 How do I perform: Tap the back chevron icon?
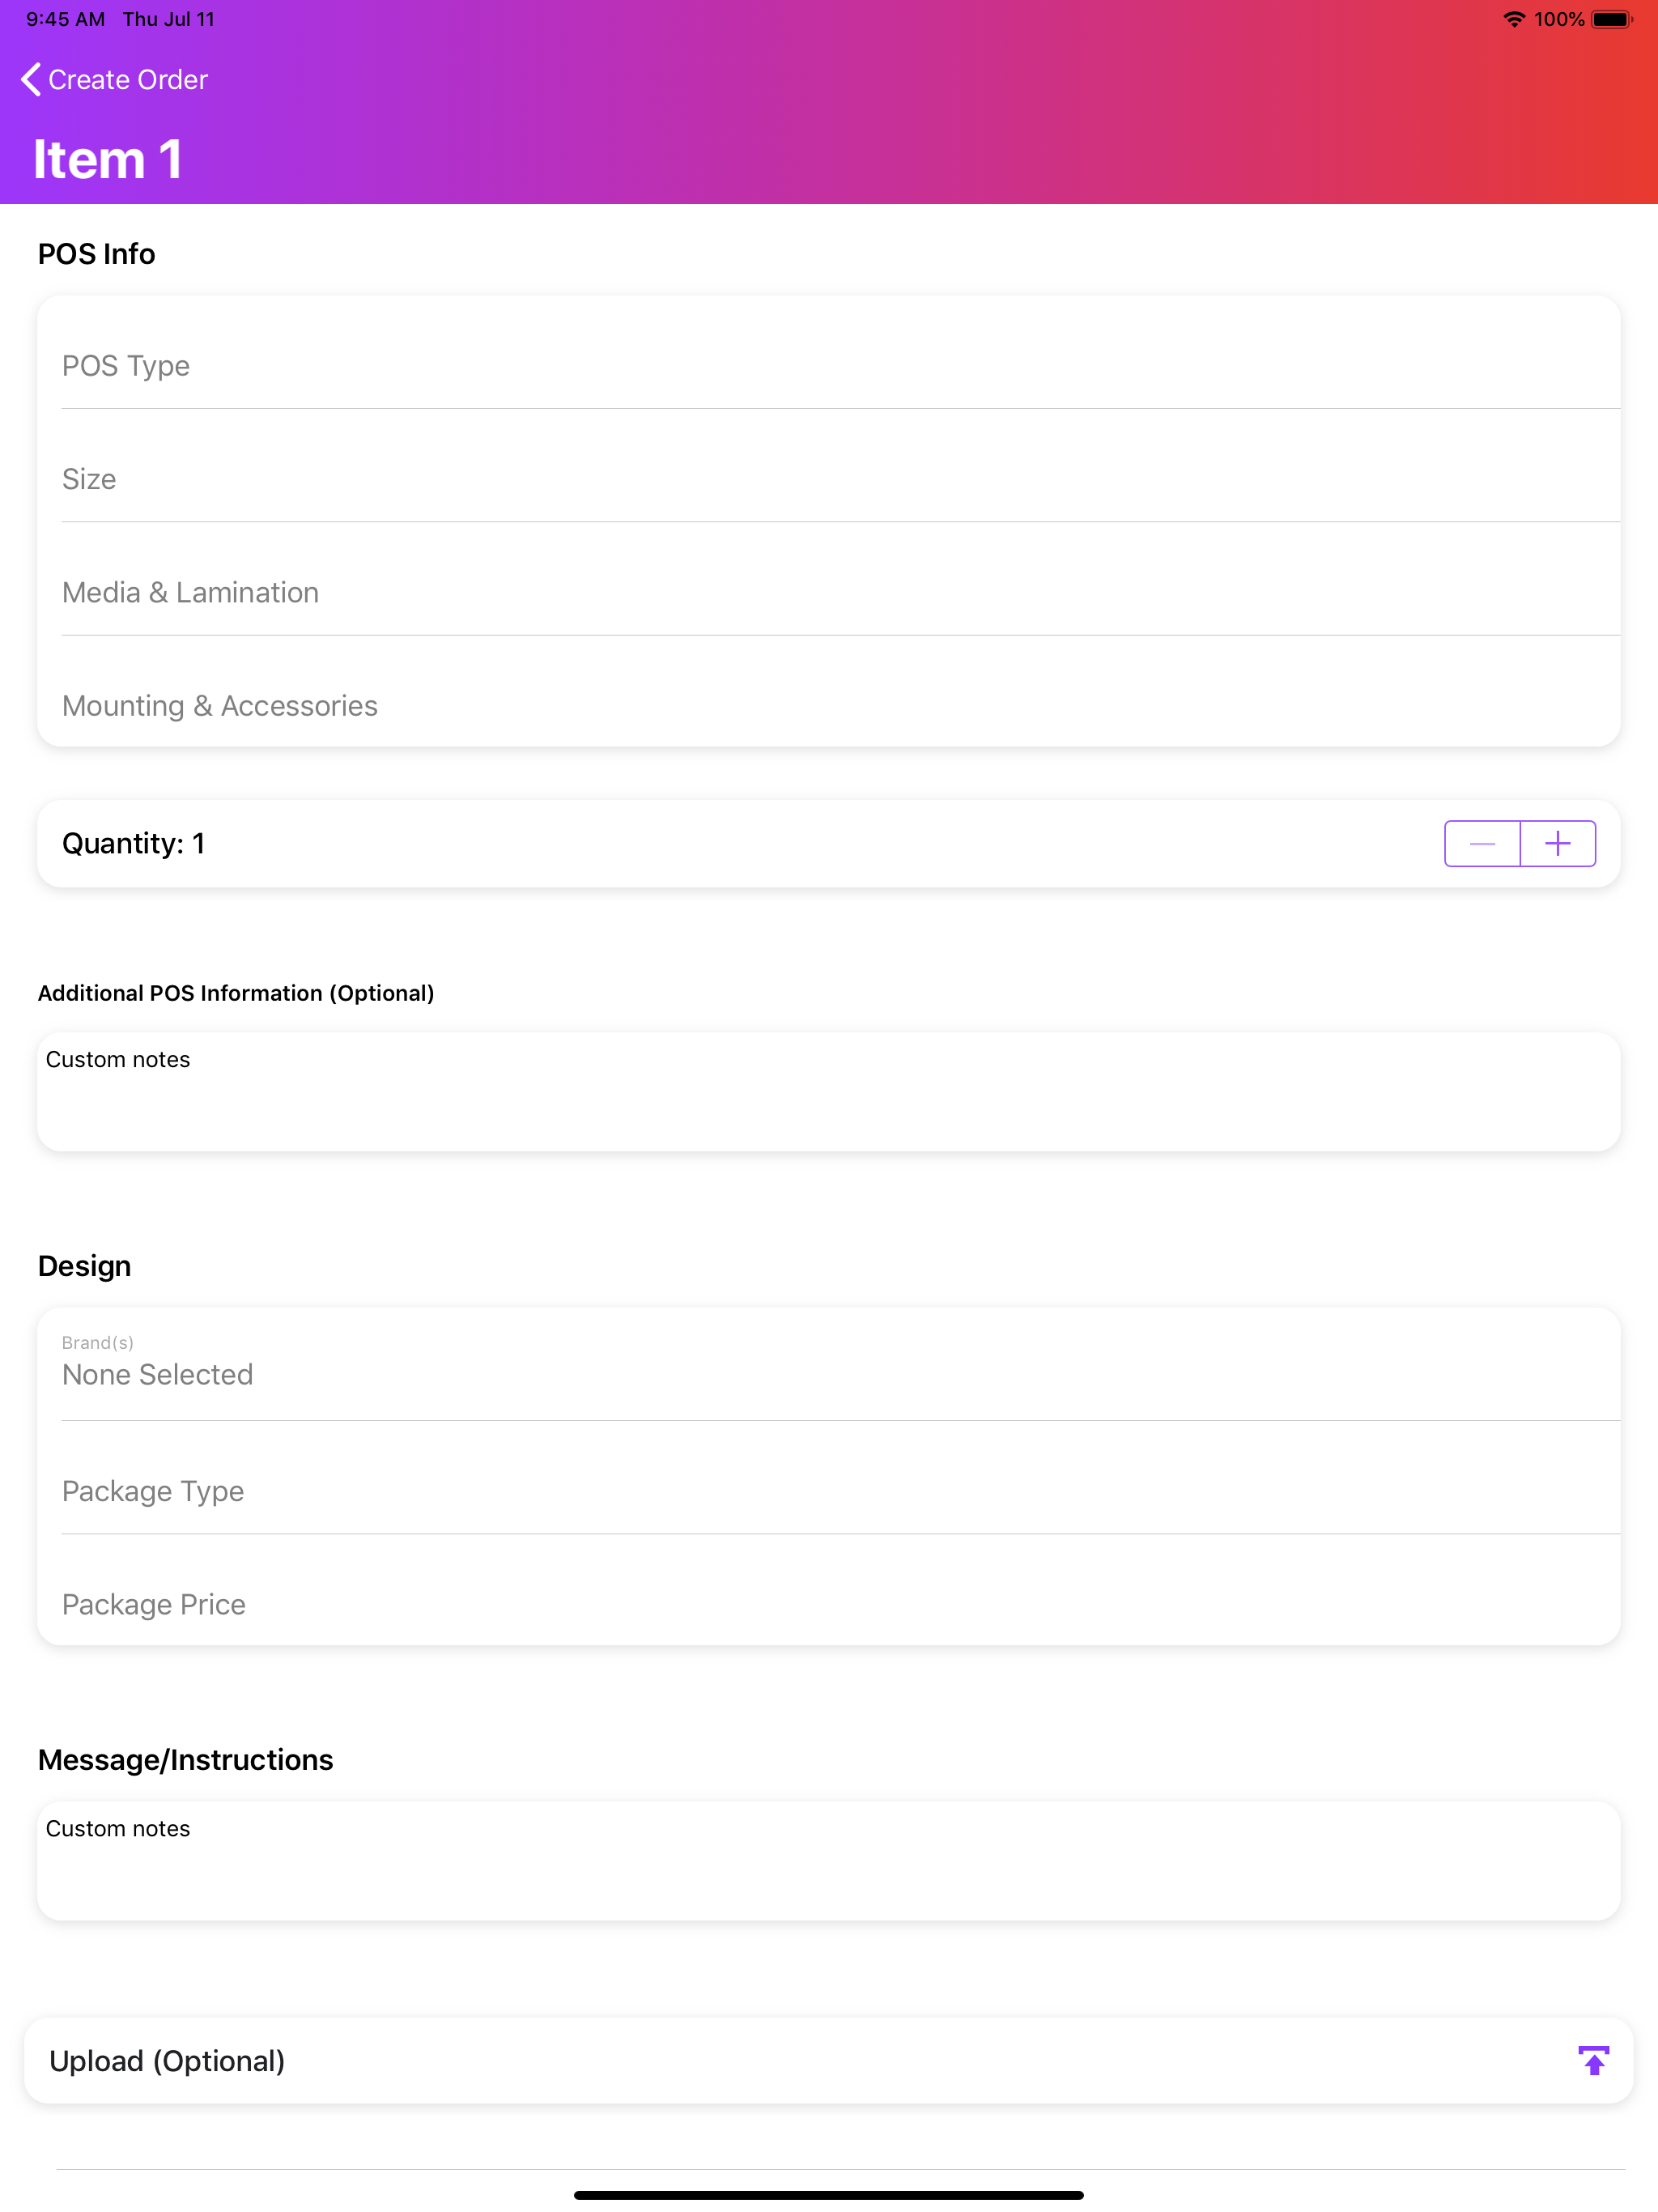(x=31, y=79)
